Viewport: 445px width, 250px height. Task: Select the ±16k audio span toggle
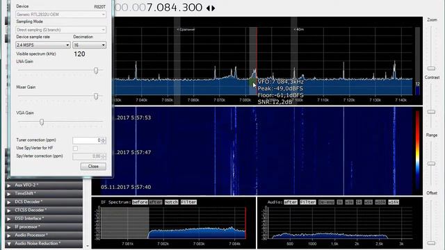pyautogui.click(x=394, y=202)
